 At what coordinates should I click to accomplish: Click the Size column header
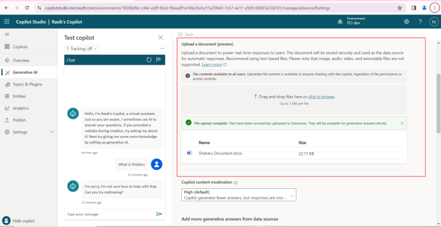coord(302,143)
